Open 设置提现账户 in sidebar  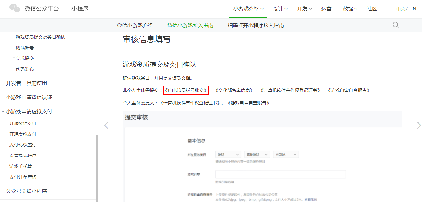pos(23,156)
